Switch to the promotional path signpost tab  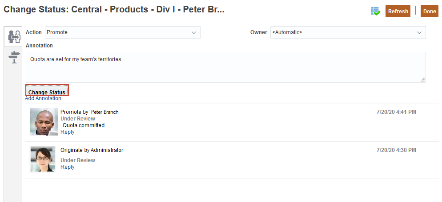point(15,57)
